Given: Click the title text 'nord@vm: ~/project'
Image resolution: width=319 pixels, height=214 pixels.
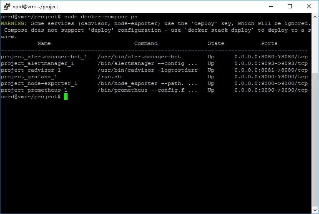Looking at the screenshot, I should click(x=35, y=7).
